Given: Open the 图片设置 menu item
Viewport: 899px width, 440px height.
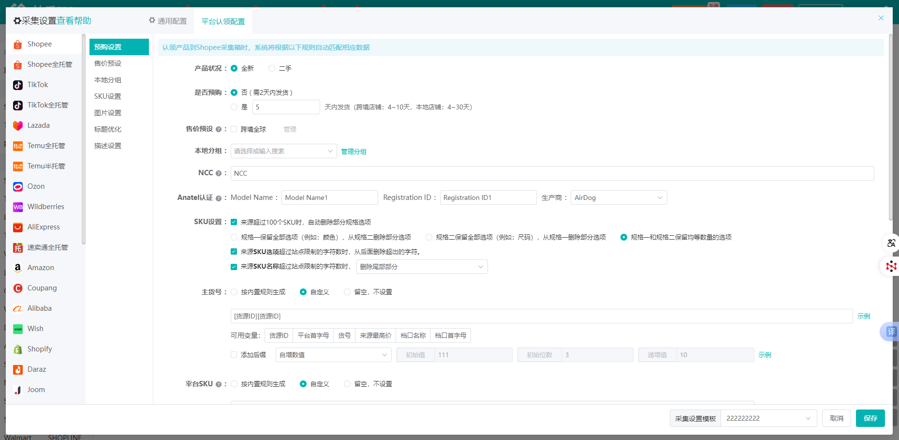Looking at the screenshot, I should 108,113.
